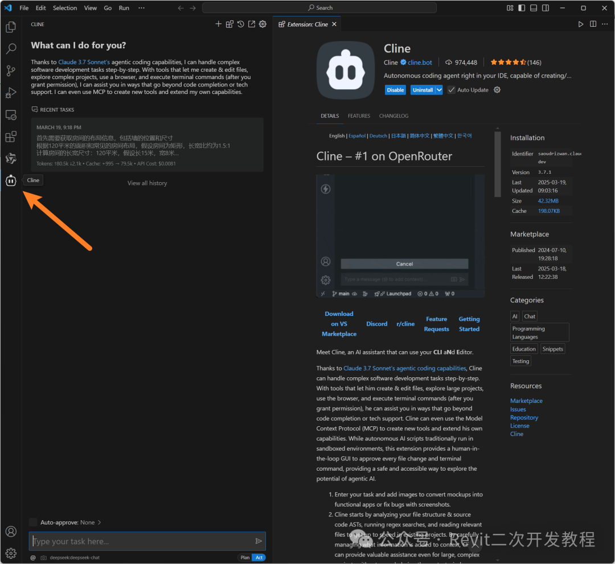Open the Getting Started link
Viewport: 615px width, 564px height.
[469, 324]
